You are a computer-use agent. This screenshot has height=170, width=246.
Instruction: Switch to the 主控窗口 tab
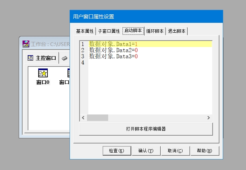[46, 58]
